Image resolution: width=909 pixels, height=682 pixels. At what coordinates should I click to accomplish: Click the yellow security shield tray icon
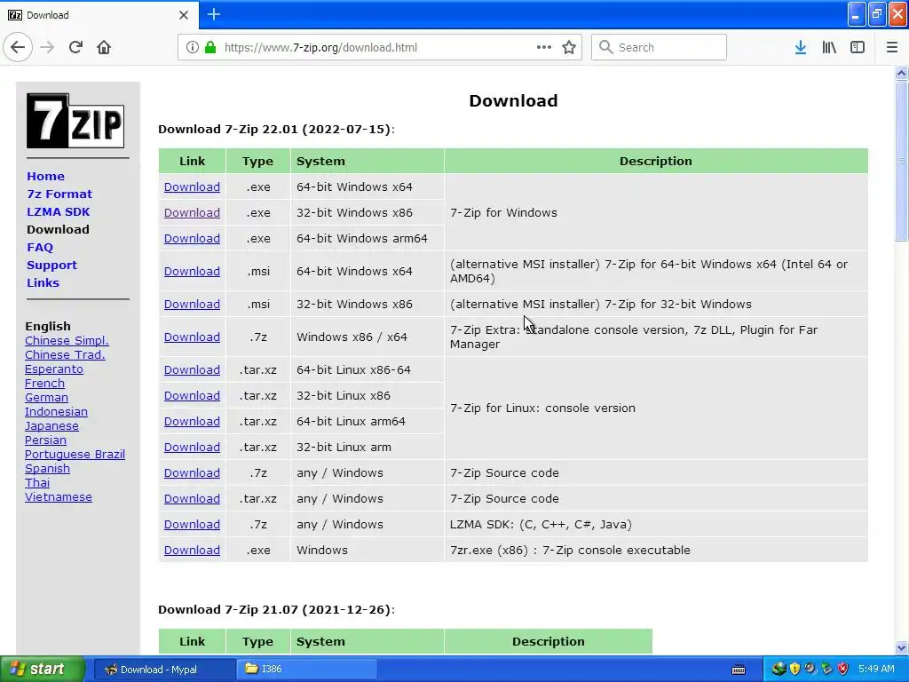[x=794, y=669]
